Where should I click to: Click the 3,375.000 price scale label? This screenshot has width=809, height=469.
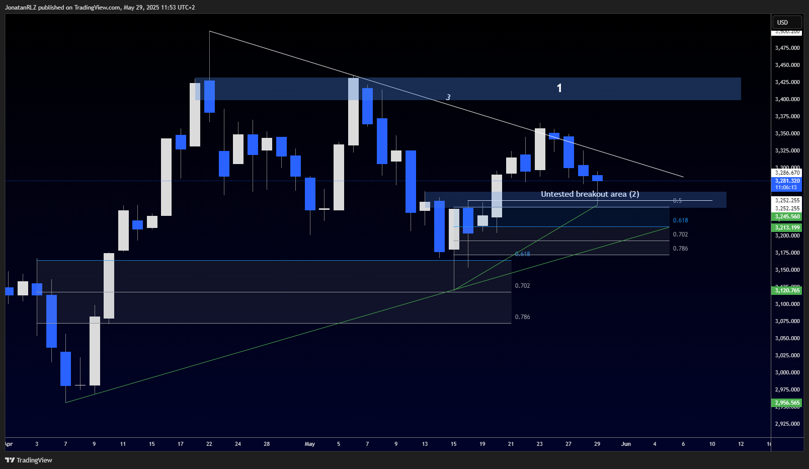(787, 116)
